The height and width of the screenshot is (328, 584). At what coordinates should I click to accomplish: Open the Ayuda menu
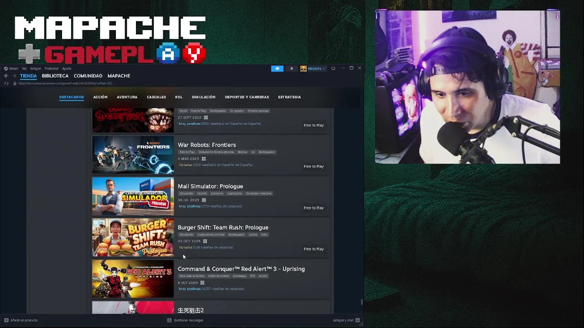tap(67, 68)
